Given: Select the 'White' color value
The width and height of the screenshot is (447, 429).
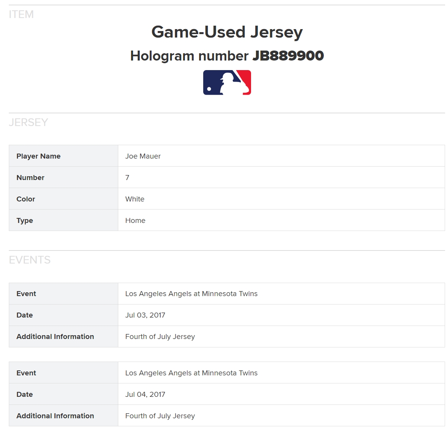Looking at the screenshot, I should click(x=135, y=199).
